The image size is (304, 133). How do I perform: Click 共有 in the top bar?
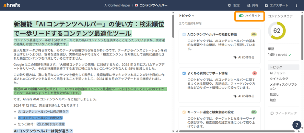[x=255, y=5]
